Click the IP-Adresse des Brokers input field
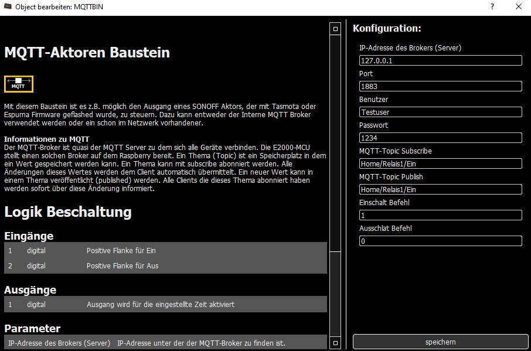 (x=440, y=60)
